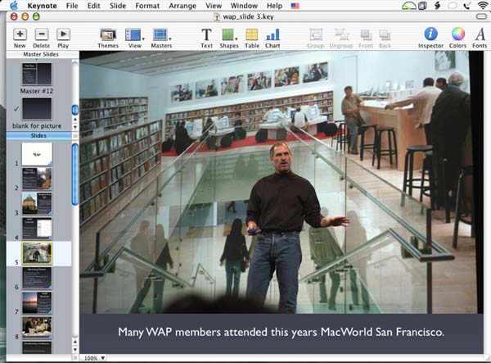Open the Shapes dropdown menu

coord(229,34)
